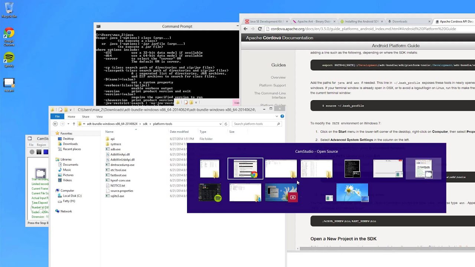The height and width of the screenshot is (267, 475).
Task: Select the Spotify window thumbnail in task switcher
Action: coord(210,193)
